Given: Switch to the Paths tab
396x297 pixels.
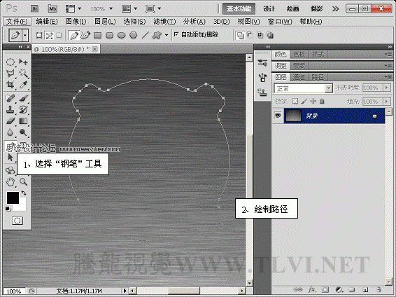Looking at the screenshot, I should tap(318, 77).
